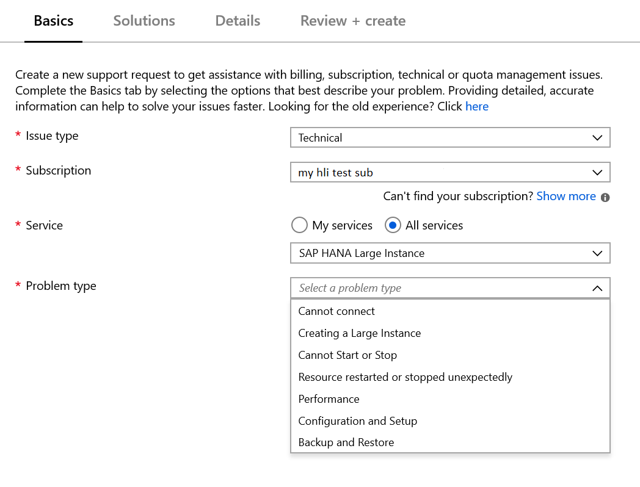Click the Problem type field label
640x487 pixels.
[x=61, y=286]
